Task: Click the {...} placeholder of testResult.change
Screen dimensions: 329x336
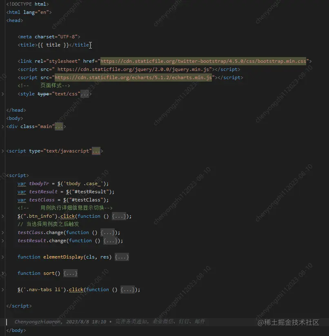Action: [x=110, y=241]
